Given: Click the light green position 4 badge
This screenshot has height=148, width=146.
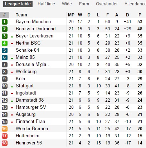Looking at the screenshot, I should point(5,43).
